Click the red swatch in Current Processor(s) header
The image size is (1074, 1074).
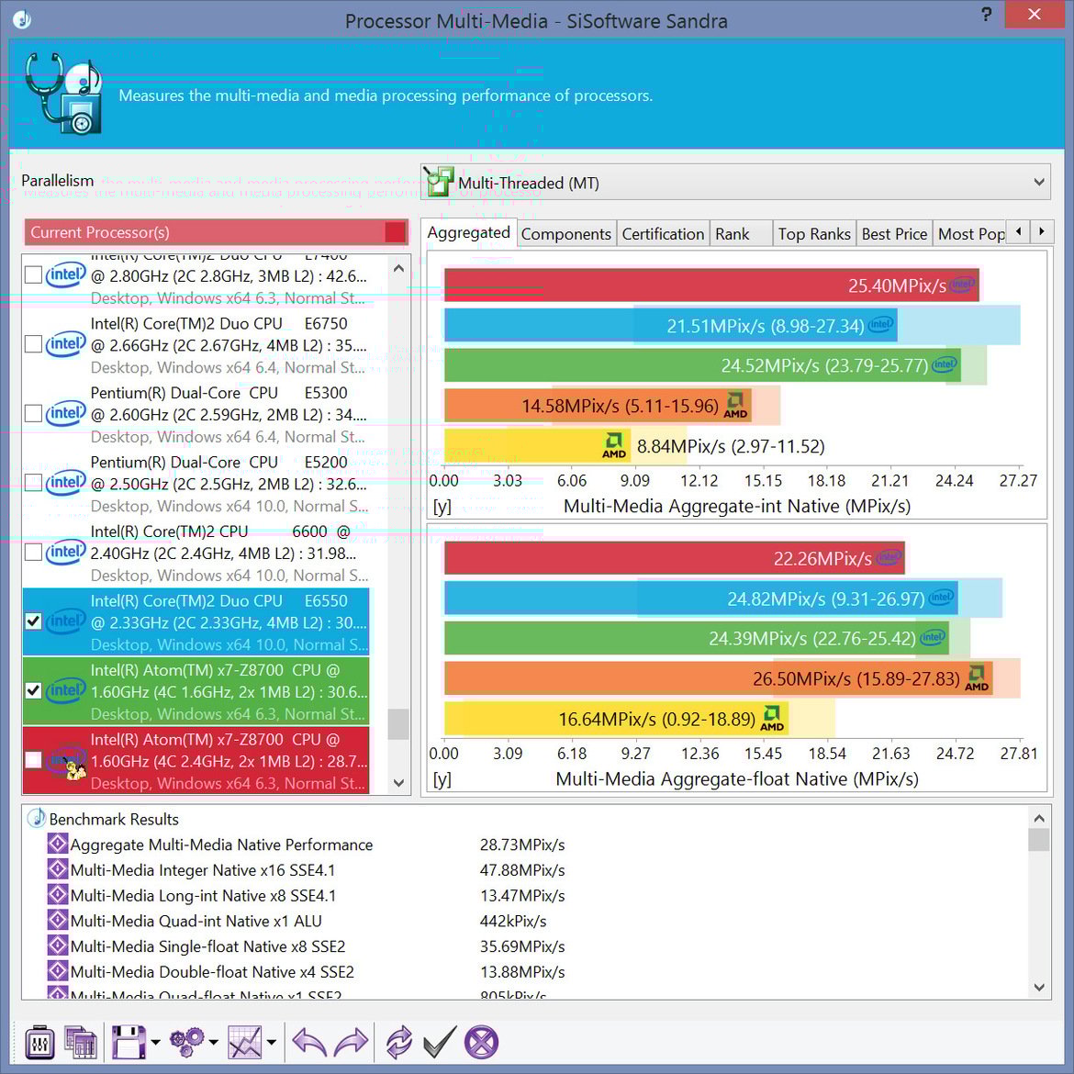coord(396,232)
